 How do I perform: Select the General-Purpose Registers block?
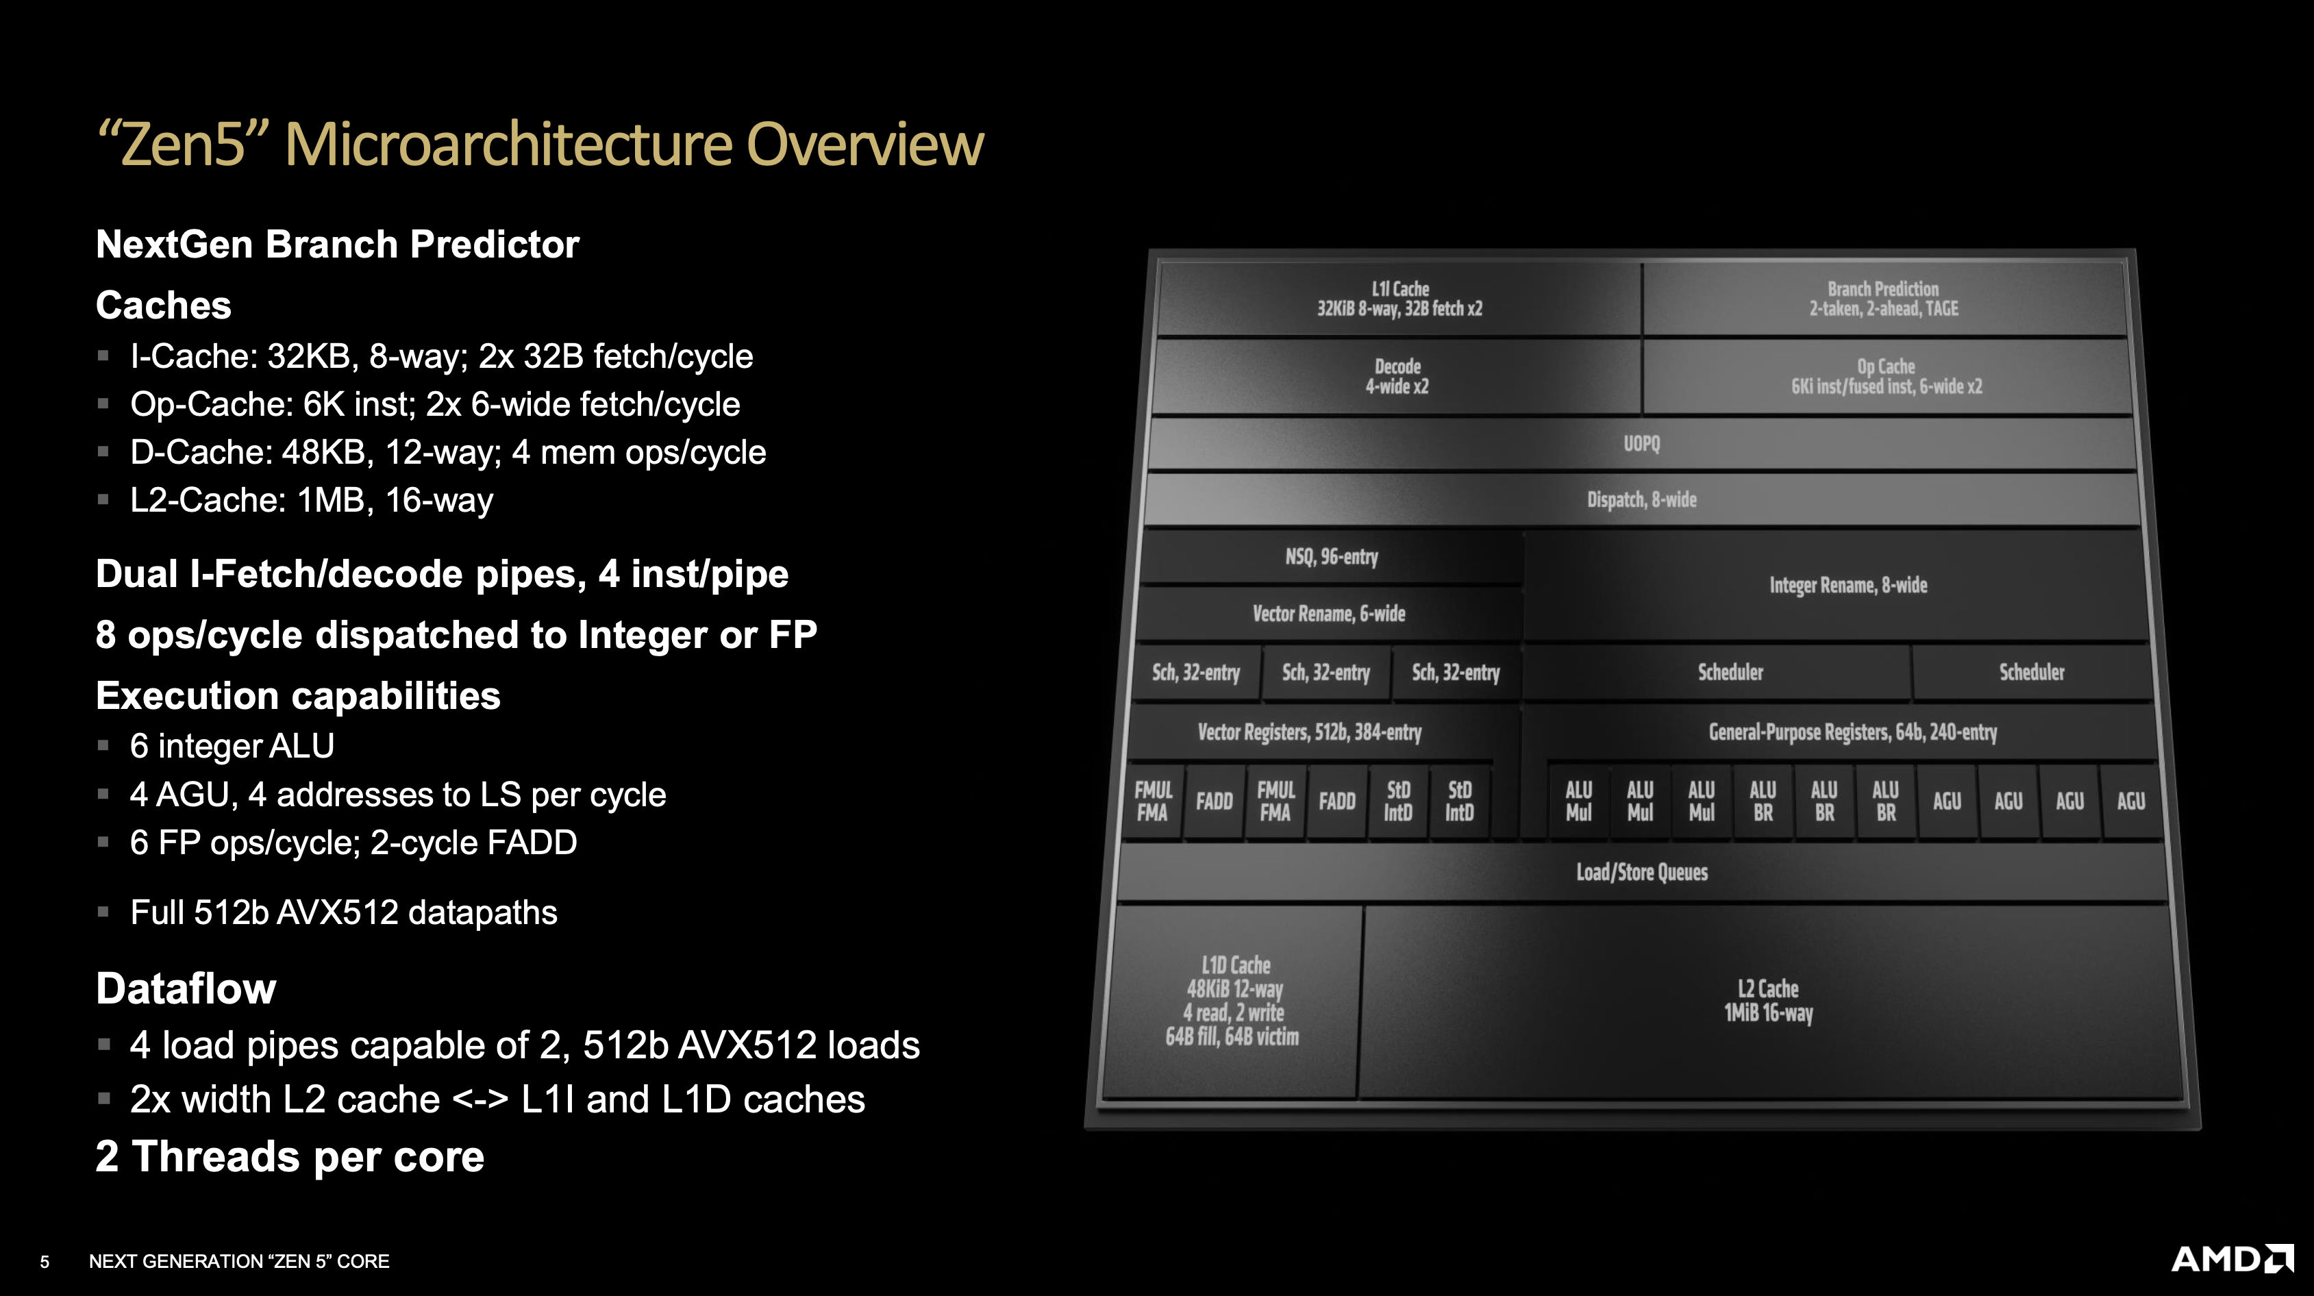1852,732
